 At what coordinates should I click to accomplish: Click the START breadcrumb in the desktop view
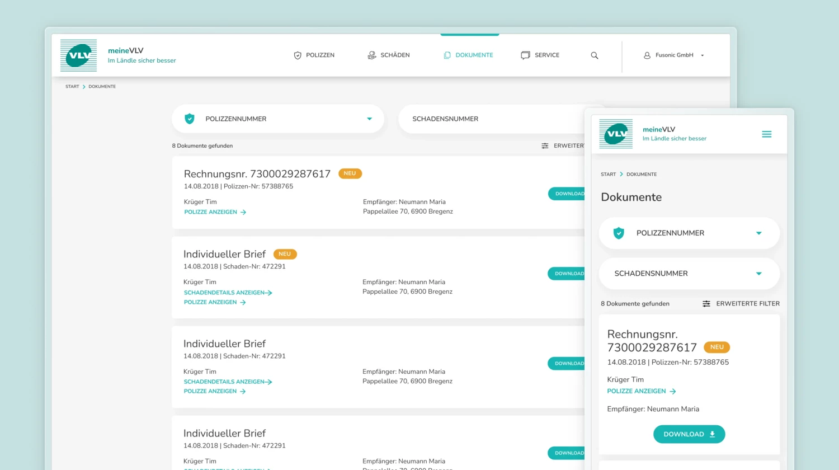point(72,87)
